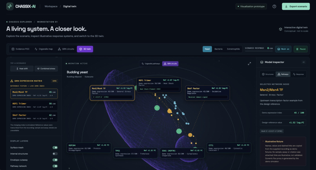The width and height of the screenshot is (316, 170).
Task: Click the Scenario response progress bar
Action: point(259,51)
